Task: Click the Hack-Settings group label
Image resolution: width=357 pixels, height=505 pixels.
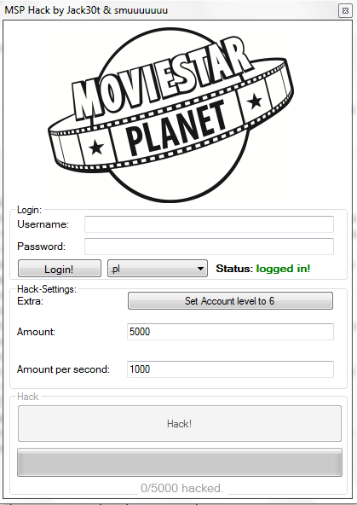Action: (47, 289)
